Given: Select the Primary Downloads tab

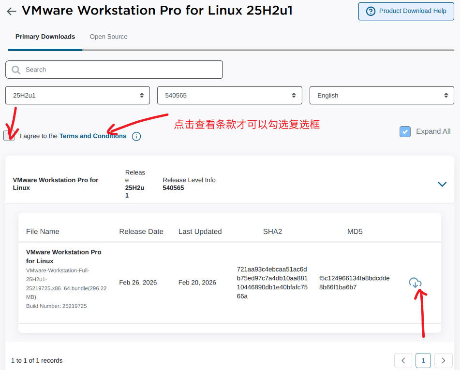Looking at the screenshot, I should pos(45,37).
